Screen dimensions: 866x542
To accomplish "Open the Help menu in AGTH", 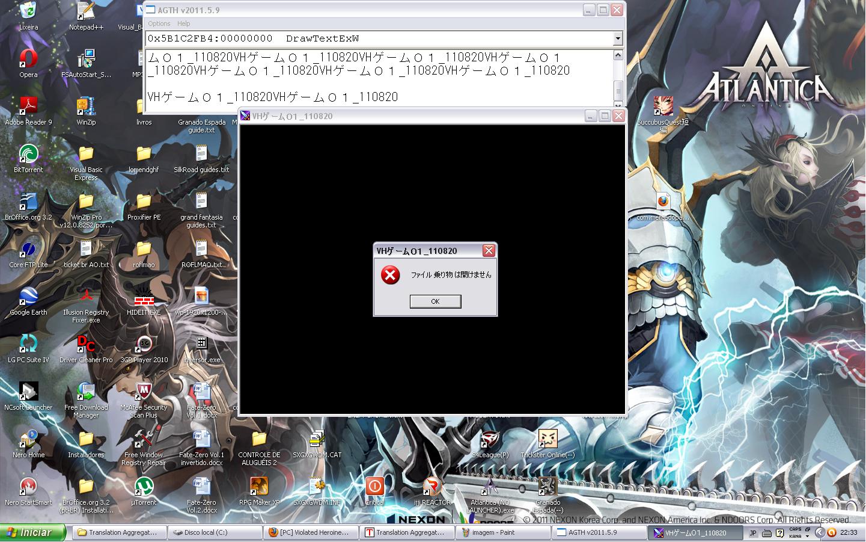I will click(x=183, y=23).
